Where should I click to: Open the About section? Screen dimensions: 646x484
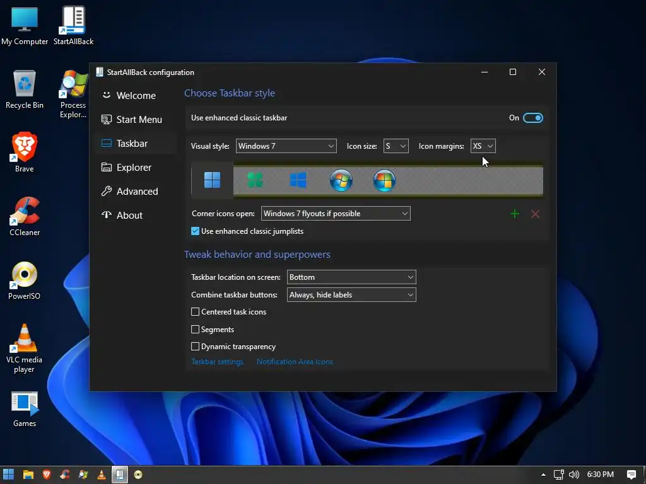coord(136,216)
